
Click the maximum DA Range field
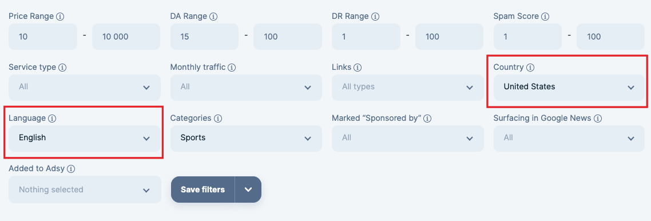click(288, 37)
